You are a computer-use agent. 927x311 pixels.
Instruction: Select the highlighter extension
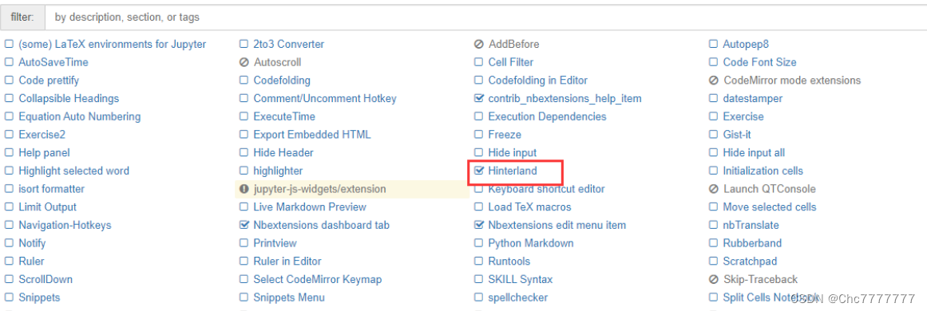pyautogui.click(x=278, y=171)
